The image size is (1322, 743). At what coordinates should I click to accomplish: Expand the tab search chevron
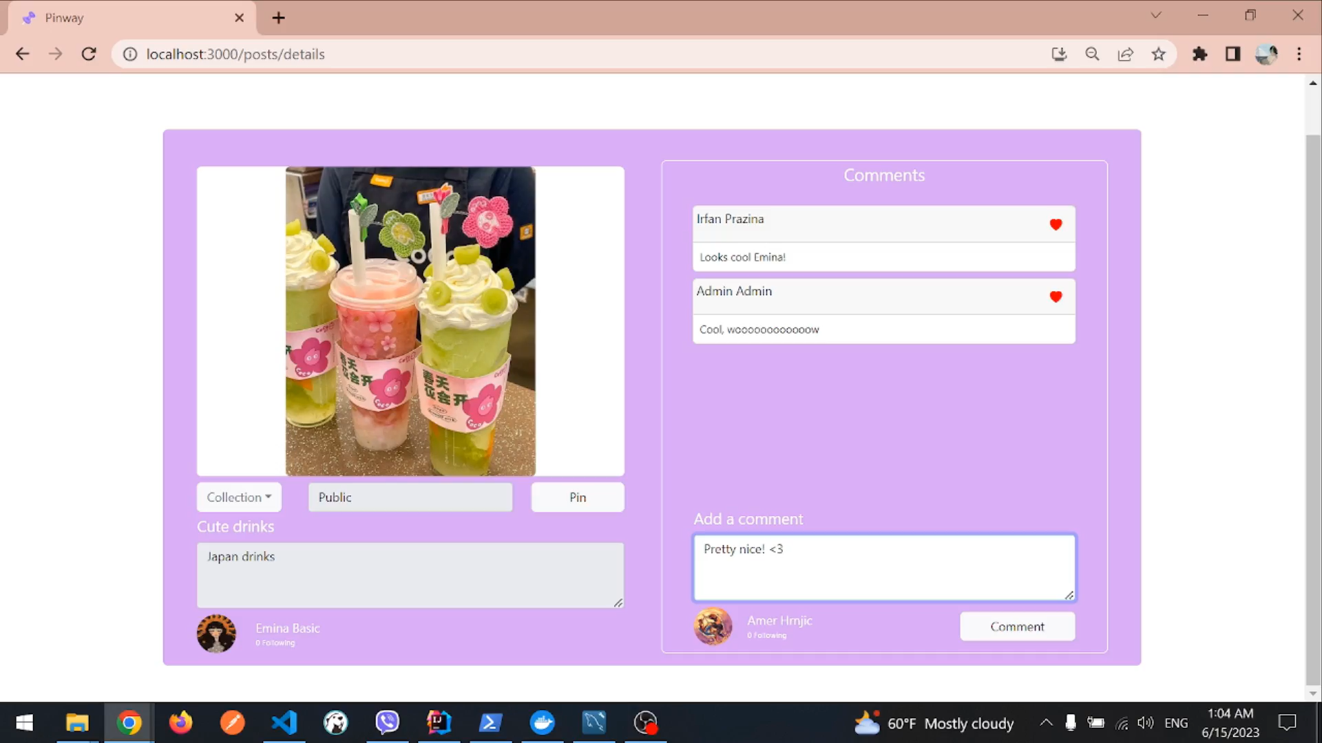pos(1156,15)
